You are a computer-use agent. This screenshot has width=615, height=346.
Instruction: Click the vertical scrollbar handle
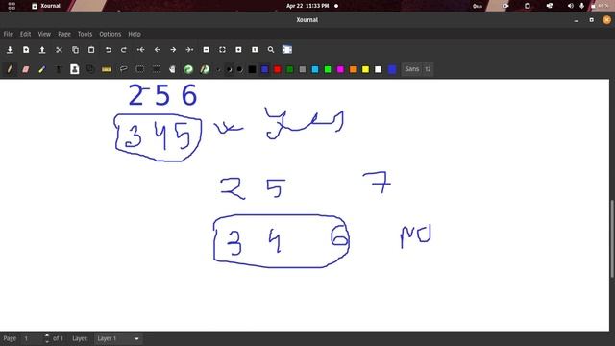612,239
